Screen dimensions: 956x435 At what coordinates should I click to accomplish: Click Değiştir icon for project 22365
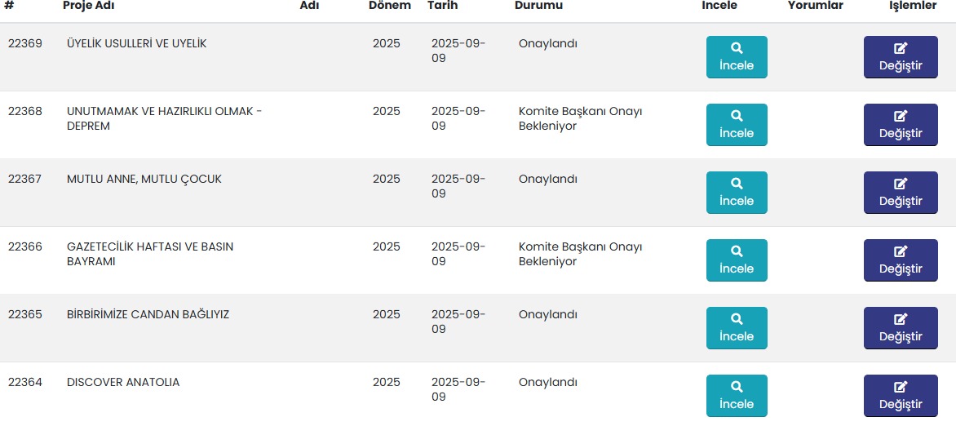pos(901,319)
